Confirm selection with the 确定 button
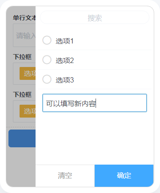 click(x=124, y=176)
